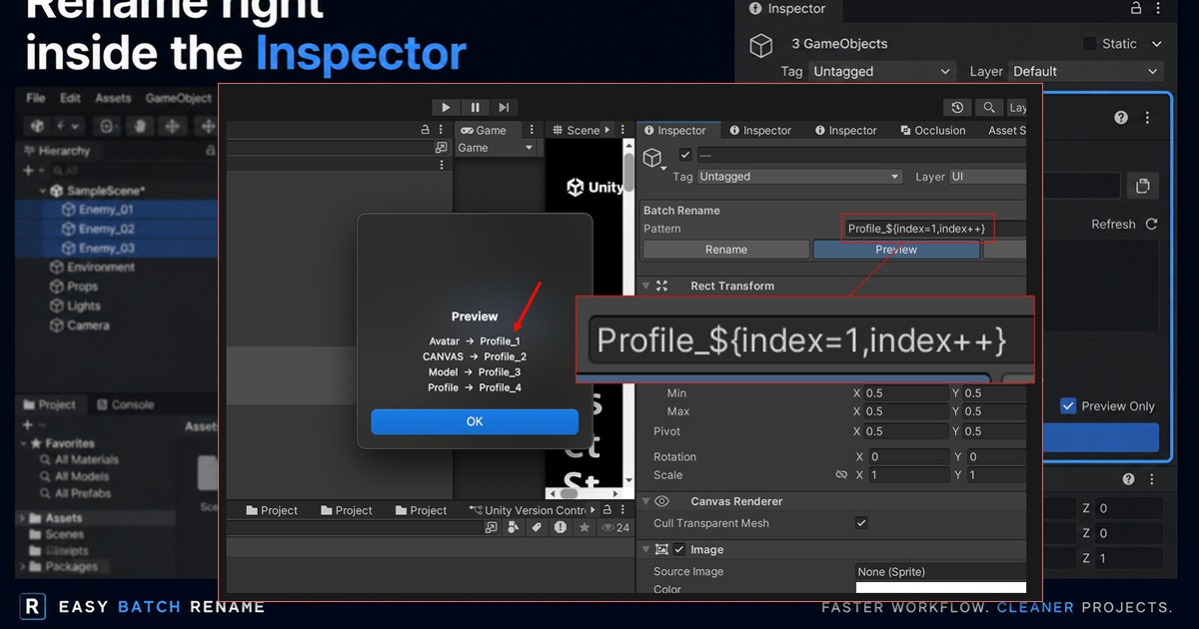Toggle the hidden packages eye showing 24

tap(614, 527)
